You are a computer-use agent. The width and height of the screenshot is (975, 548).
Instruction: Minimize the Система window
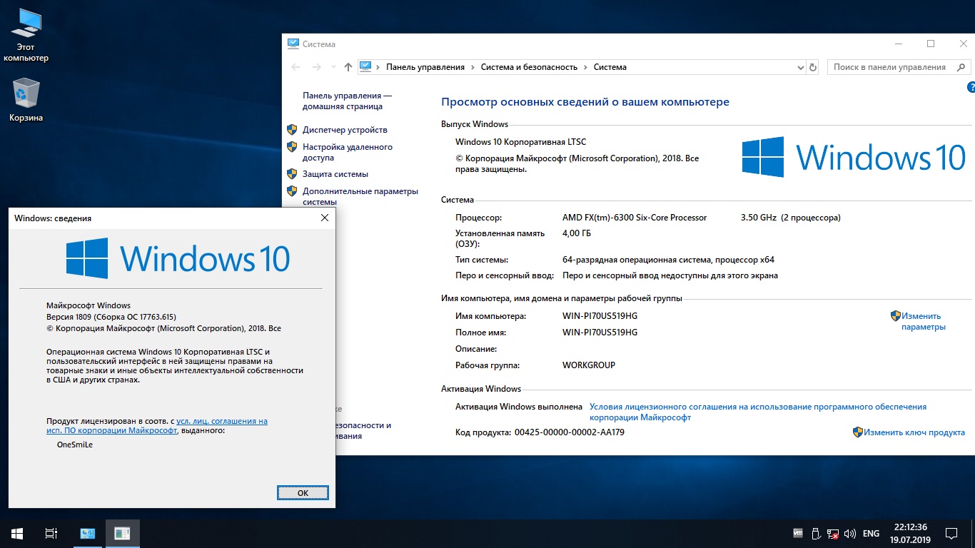pos(898,44)
